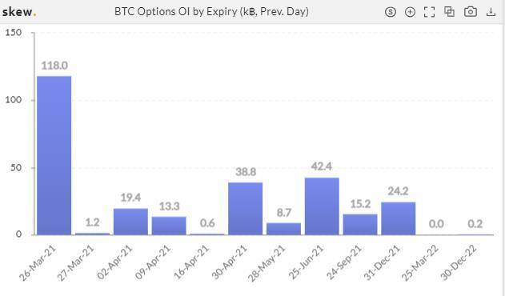505x296 pixels.
Task: Select the 25-Jun-21 bar showing 42.4
Action: tap(322, 206)
